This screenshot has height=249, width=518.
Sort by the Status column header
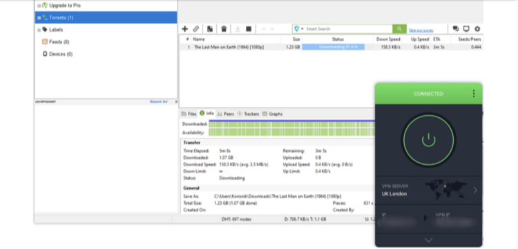tap(338, 39)
